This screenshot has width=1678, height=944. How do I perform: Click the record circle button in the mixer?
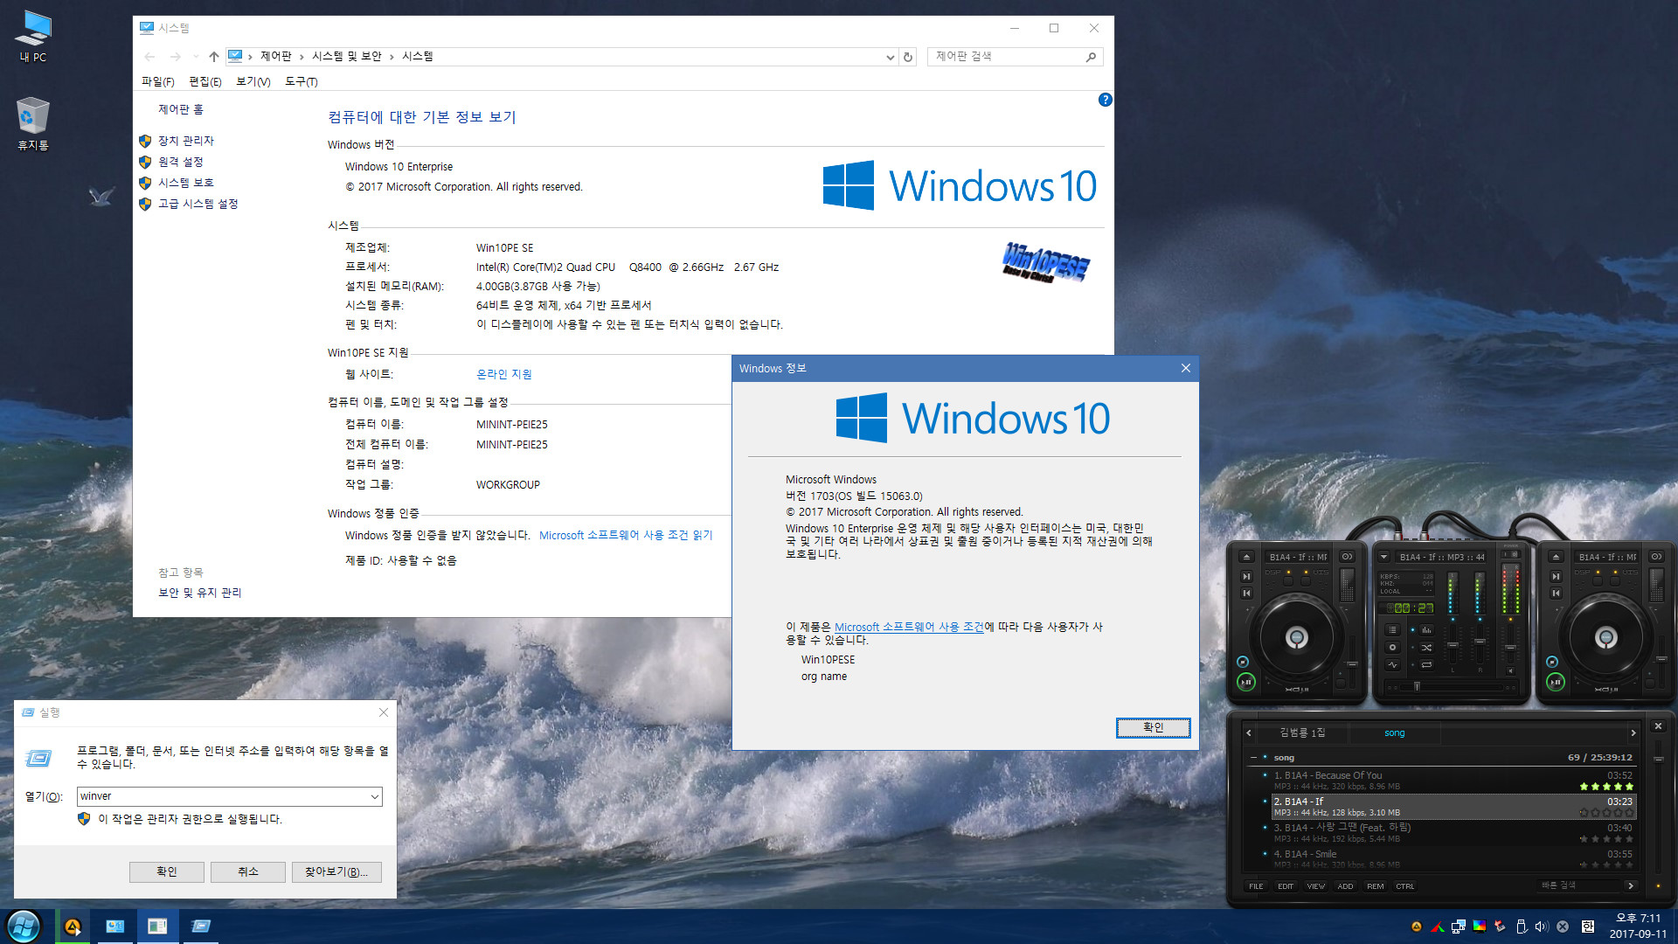(x=1392, y=648)
